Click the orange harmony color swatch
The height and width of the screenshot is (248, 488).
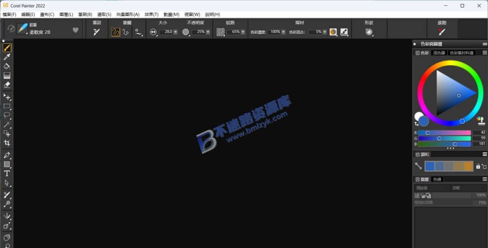pyautogui.click(x=469, y=166)
